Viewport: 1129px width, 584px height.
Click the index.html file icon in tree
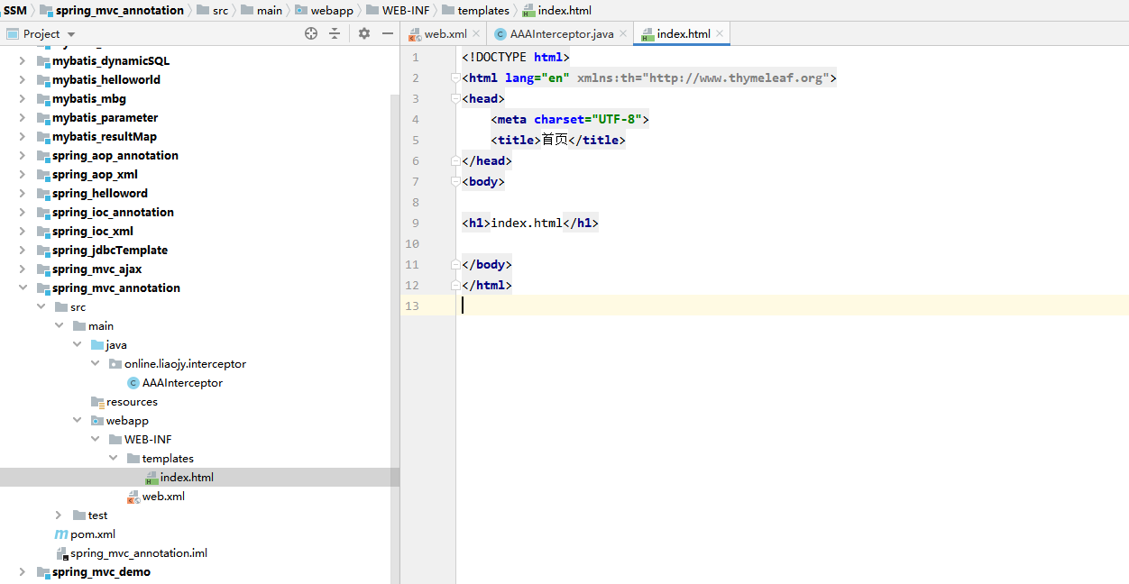151,478
